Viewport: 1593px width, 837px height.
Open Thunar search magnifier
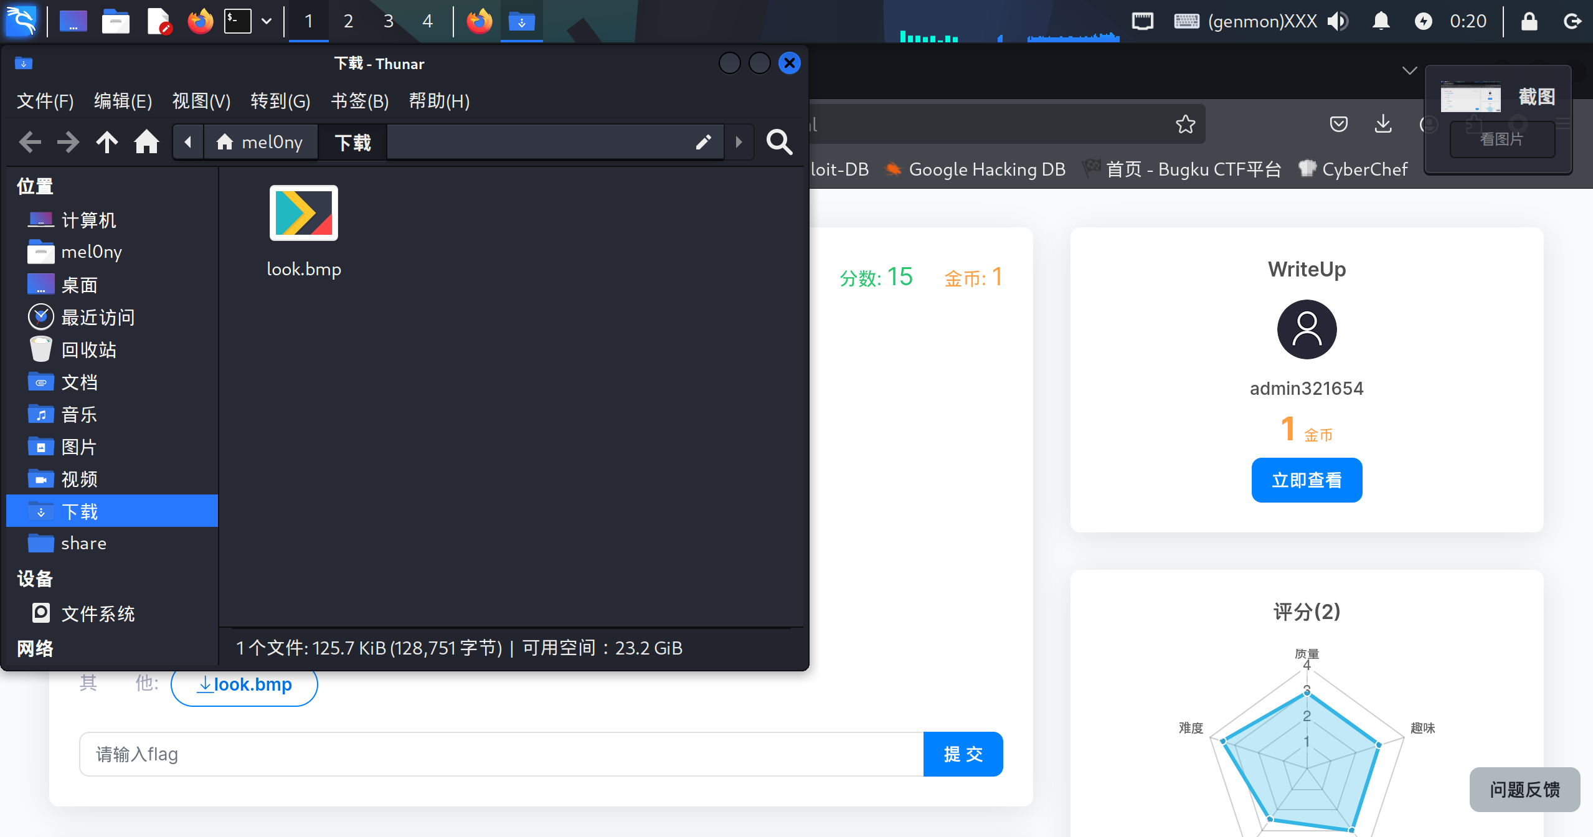(779, 143)
